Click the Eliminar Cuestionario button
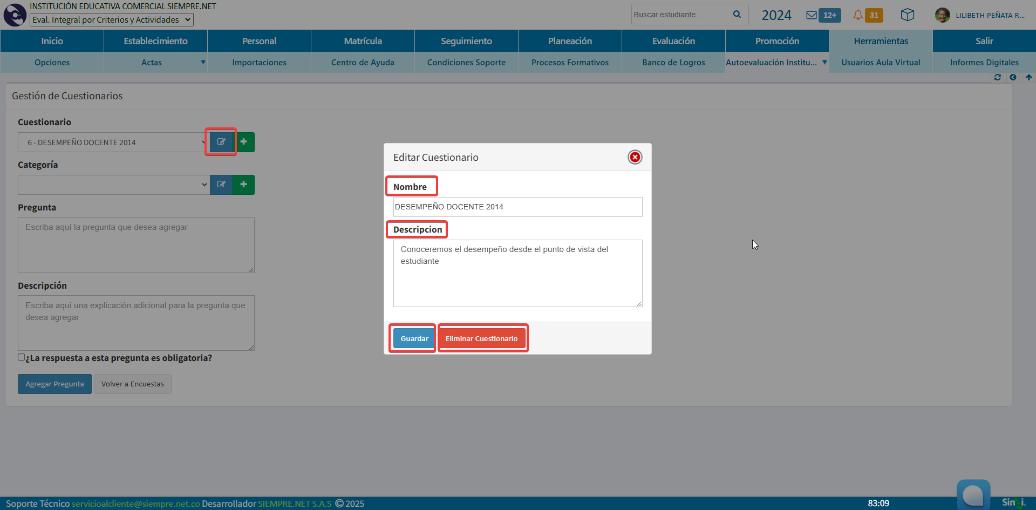Screen dimensions: 1036x510 481,338
